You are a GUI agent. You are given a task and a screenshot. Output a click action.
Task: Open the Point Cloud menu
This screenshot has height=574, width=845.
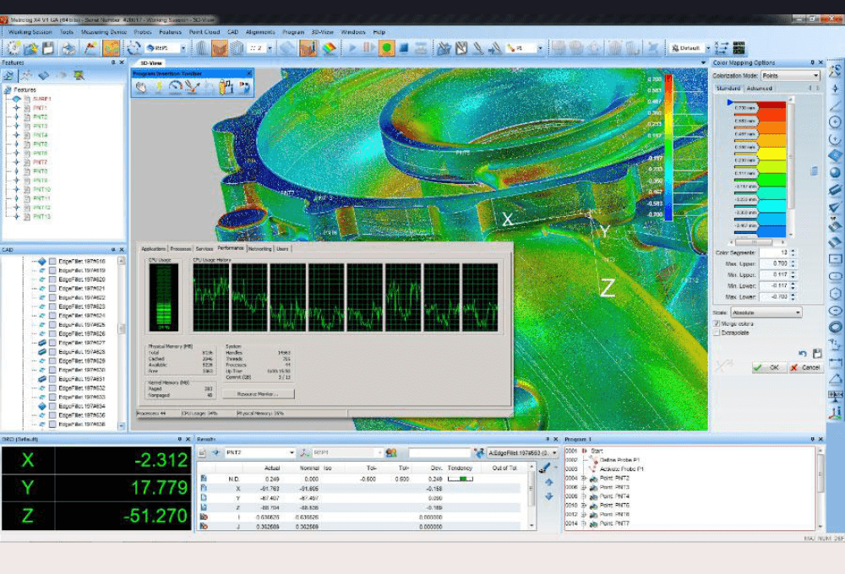click(x=204, y=32)
